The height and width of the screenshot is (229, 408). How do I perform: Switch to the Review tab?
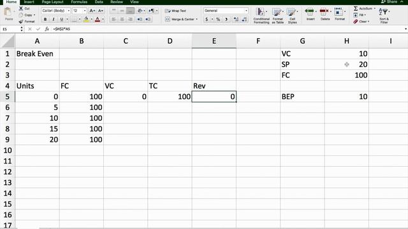pyautogui.click(x=117, y=2)
